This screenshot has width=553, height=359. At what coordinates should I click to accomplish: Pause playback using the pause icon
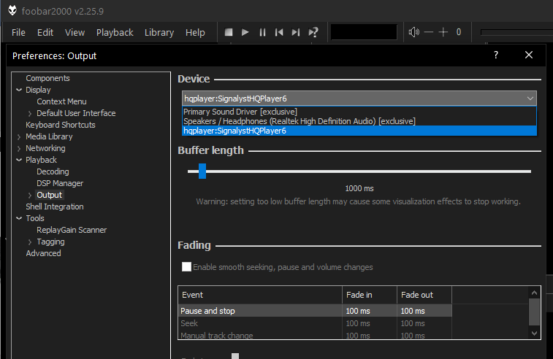[262, 32]
